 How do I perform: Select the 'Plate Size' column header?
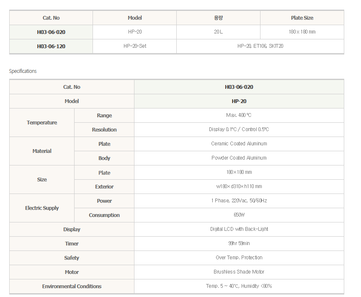tap(302, 18)
